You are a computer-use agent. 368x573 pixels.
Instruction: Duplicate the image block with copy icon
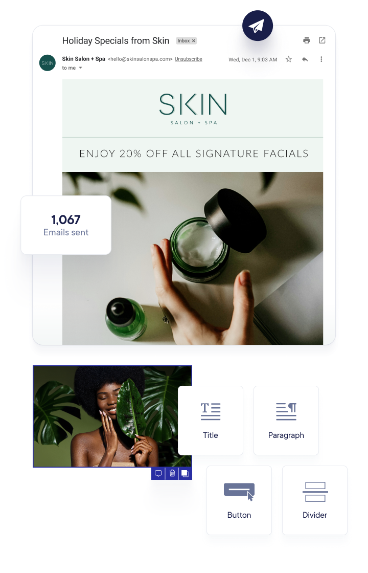(x=185, y=474)
